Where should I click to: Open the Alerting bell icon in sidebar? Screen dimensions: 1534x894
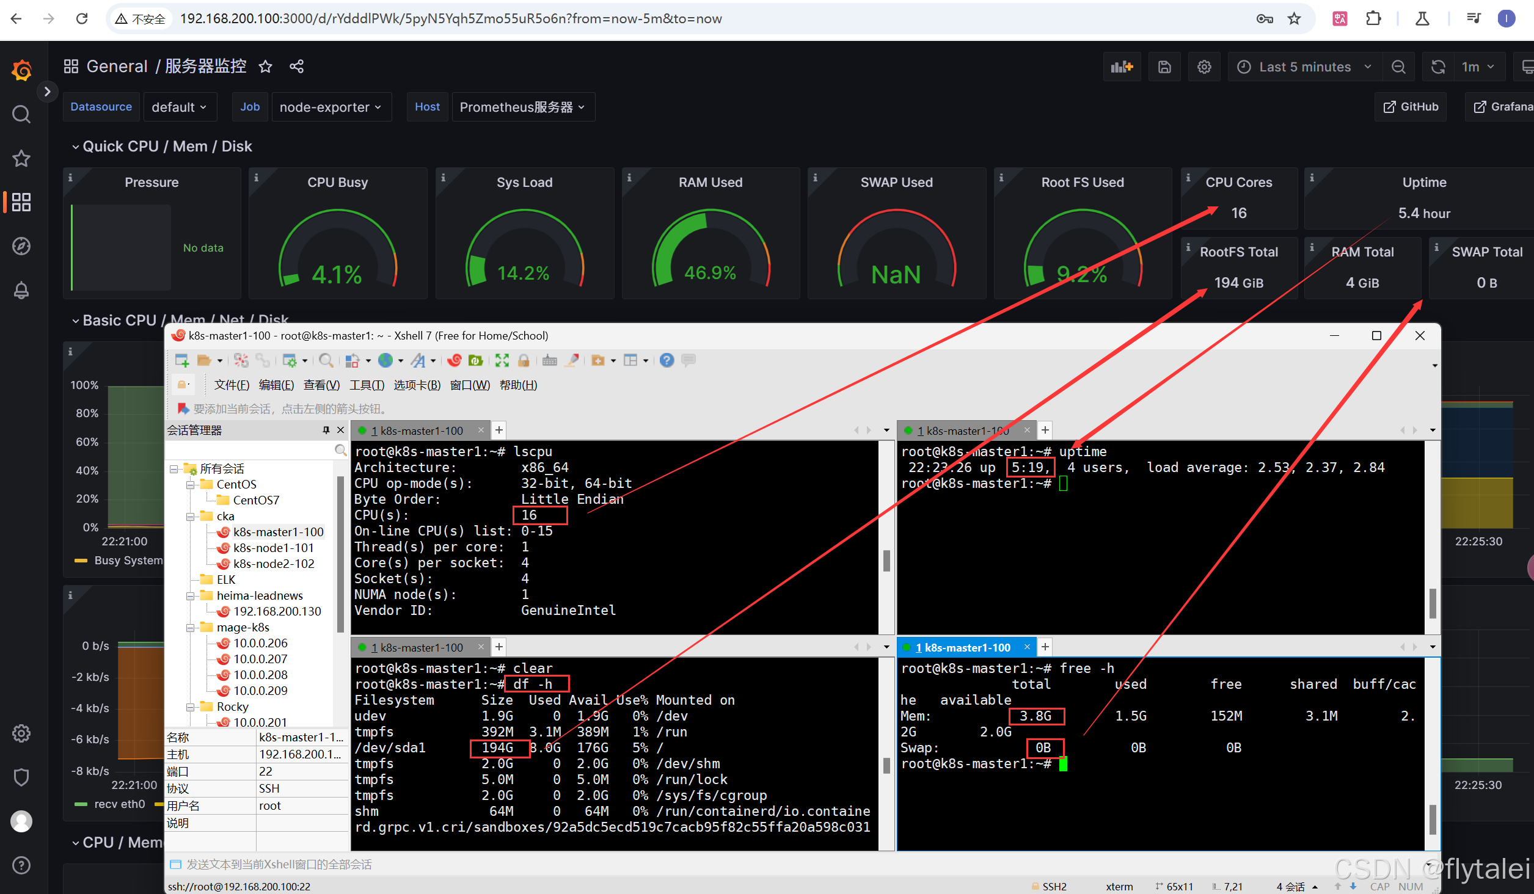point(21,291)
